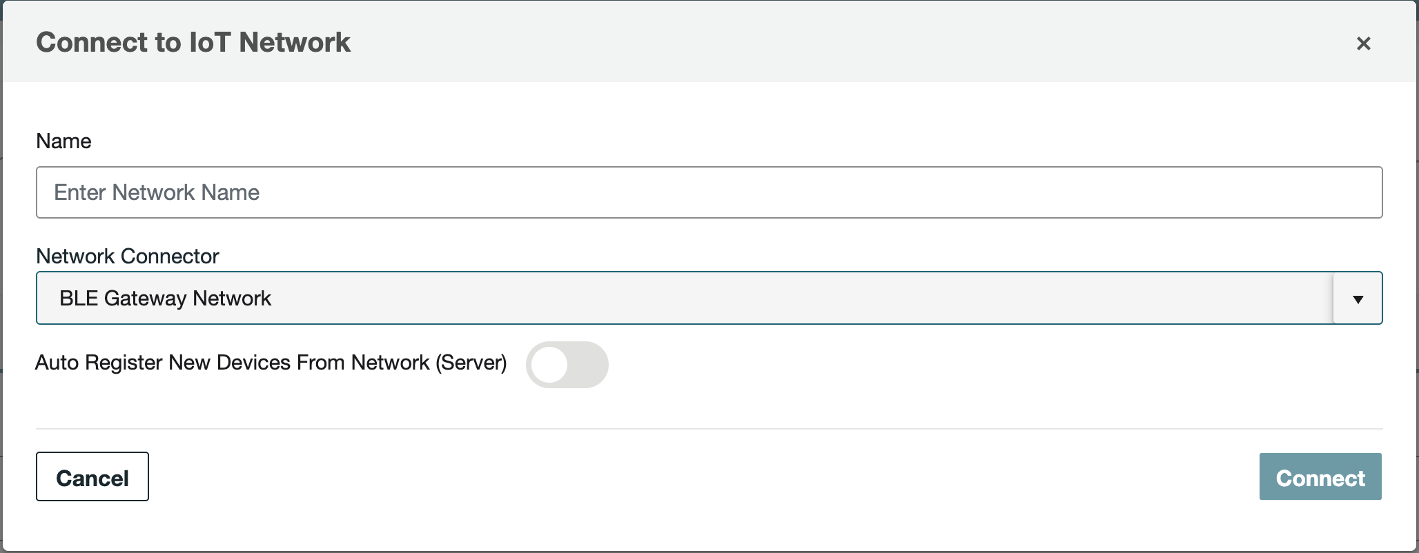Click the X icon in dialog header
Image resolution: width=1419 pixels, height=553 pixels.
pyautogui.click(x=1363, y=43)
